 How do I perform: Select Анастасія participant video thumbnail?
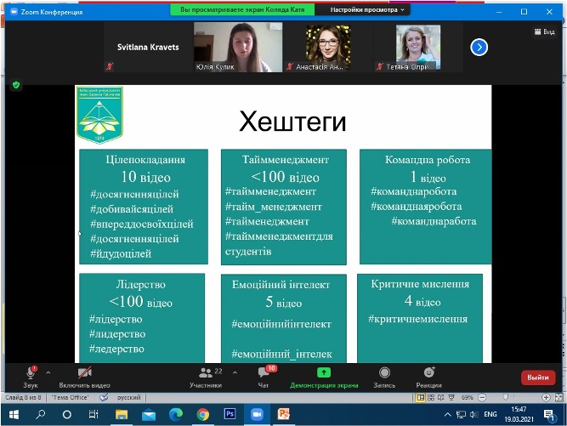328,47
